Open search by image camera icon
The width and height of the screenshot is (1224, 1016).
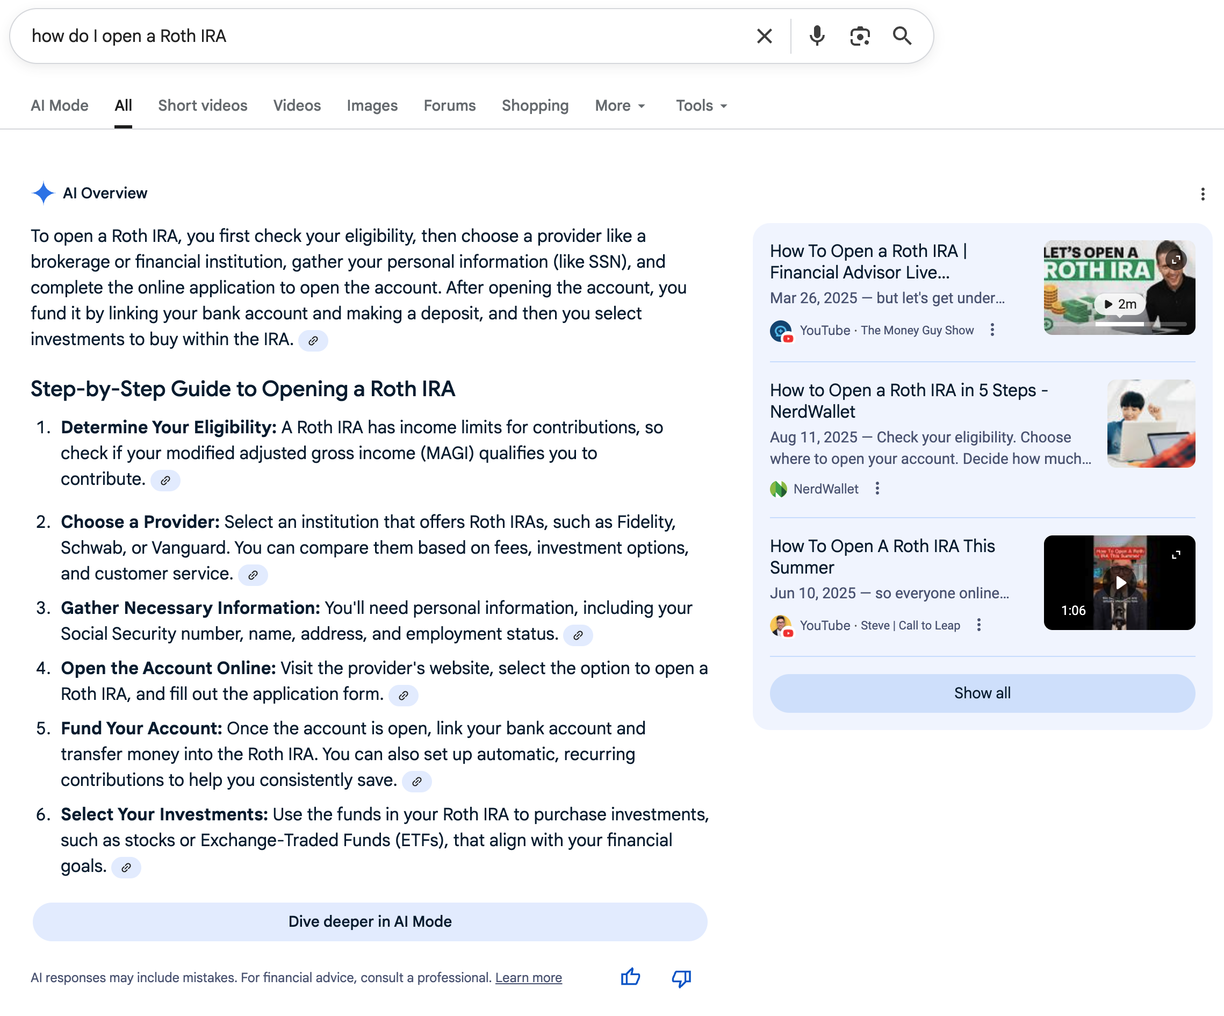[860, 36]
